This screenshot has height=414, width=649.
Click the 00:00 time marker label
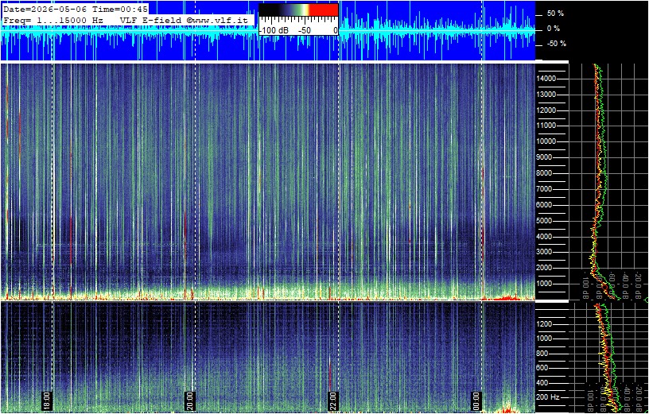(x=476, y=400)
